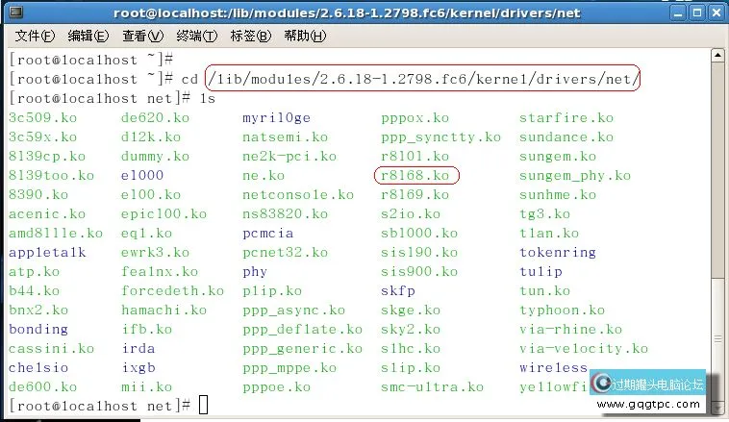
Task: Click the pcmcia directory name
Action: pyautogui.click(x=267, y=234)
